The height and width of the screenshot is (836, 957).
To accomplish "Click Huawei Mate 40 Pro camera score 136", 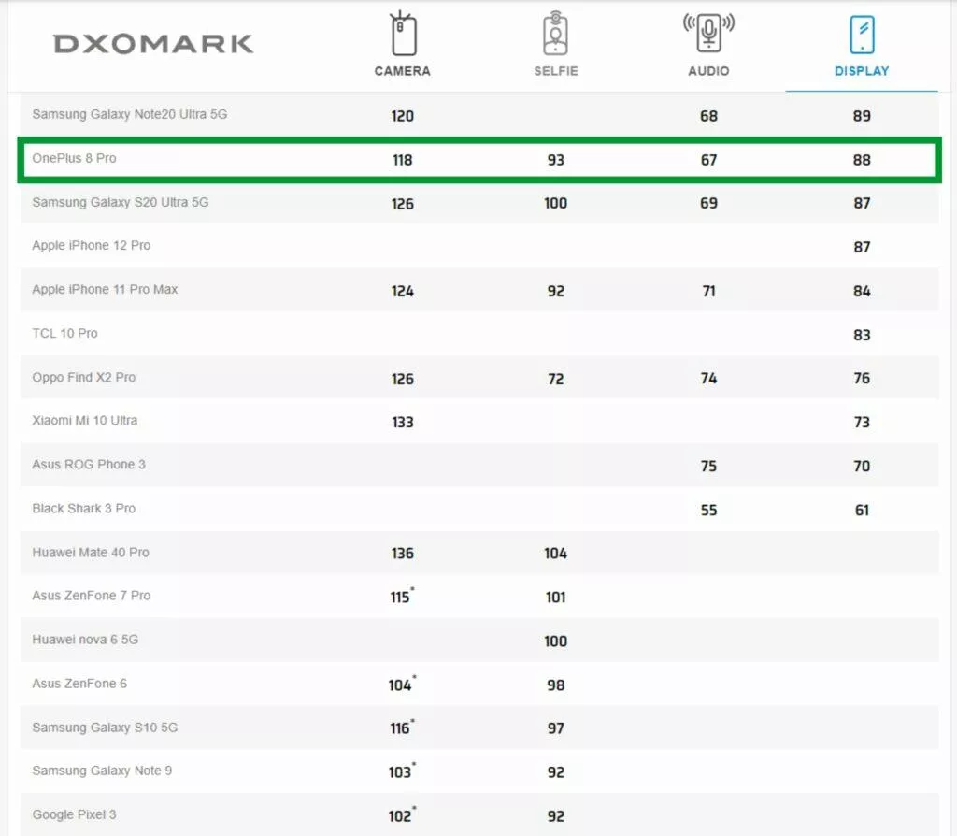I will 402,554.
